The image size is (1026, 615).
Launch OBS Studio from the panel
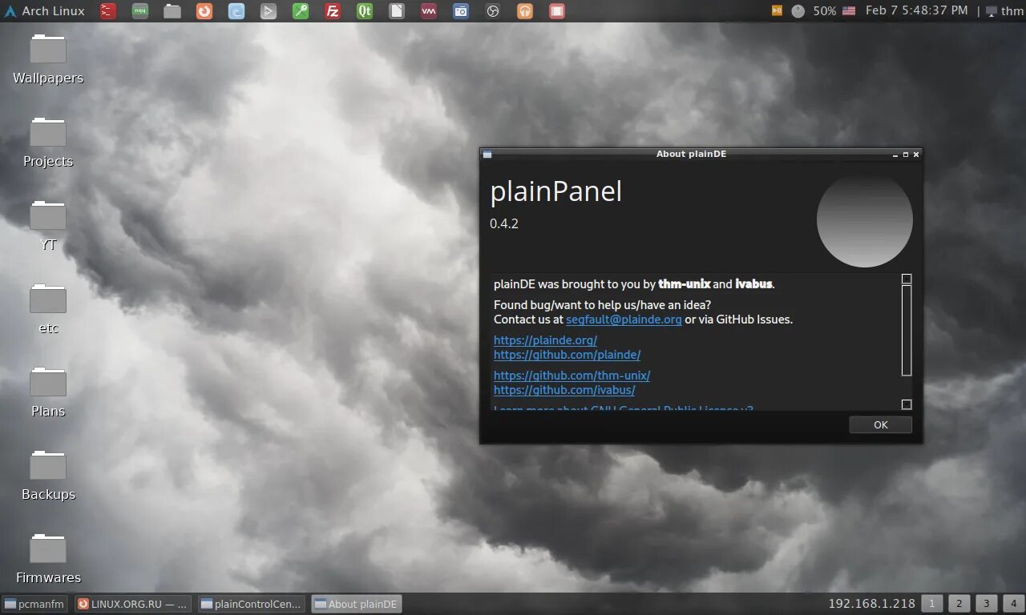pos(493,11)
